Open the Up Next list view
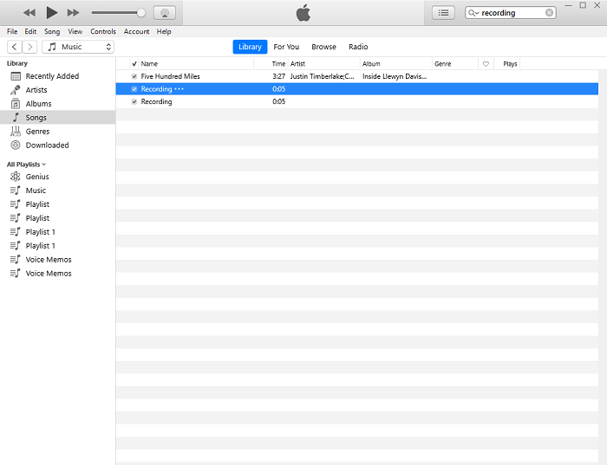Viewport: 607px width, 465px height. (x=443, y=13)
